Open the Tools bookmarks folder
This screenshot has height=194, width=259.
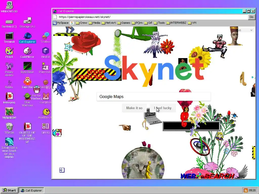(x=159, y=23)
